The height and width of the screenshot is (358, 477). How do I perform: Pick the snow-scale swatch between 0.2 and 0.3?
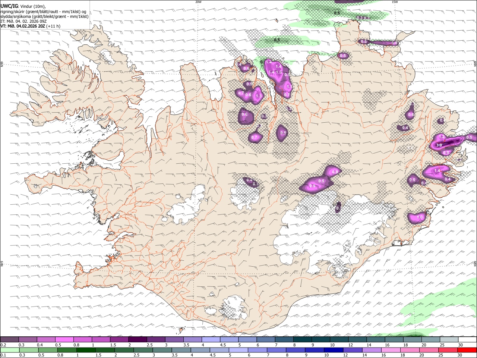tap(9, 340)
